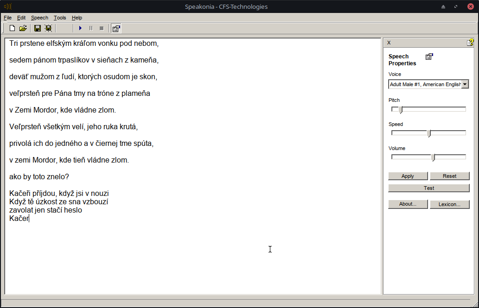Open the Edit menu
This screenshot has height=308, width=479.
21,18
